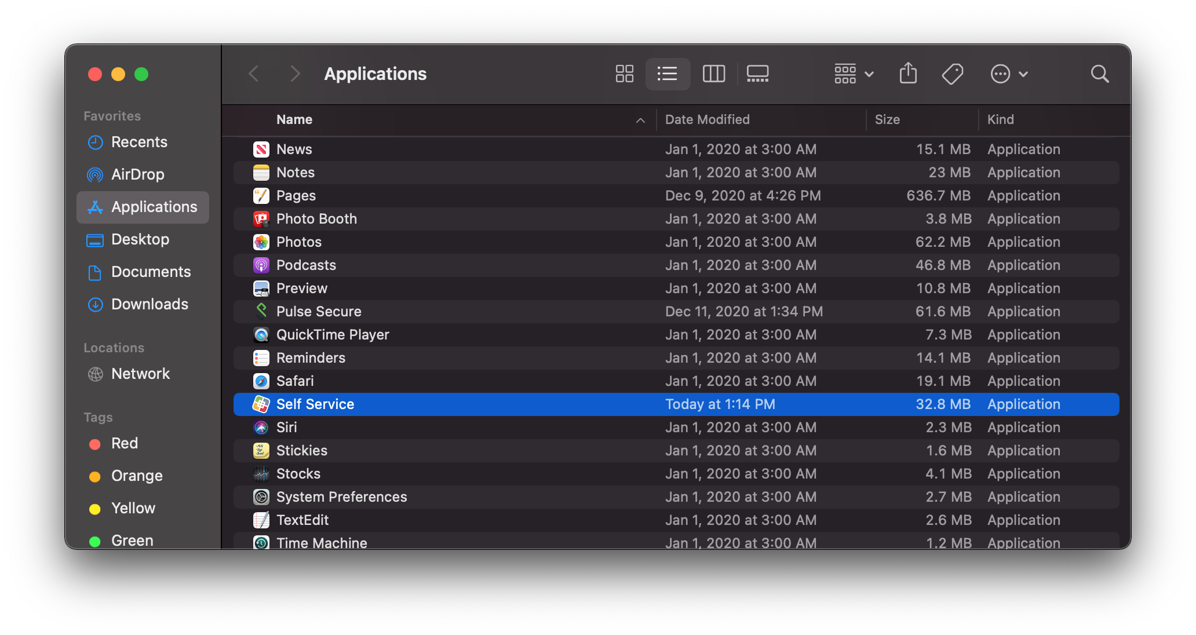The height and width of the screenshot is (635, 1196).
Task: Select the Photos app icon
Action: pyautogui.click(x=261, y=242)
